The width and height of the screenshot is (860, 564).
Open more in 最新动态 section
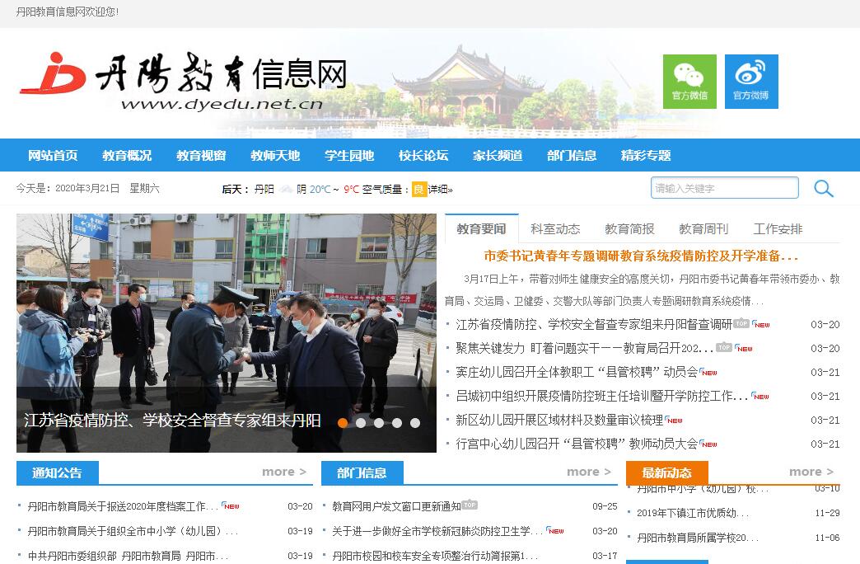click(x=811, y=472)
